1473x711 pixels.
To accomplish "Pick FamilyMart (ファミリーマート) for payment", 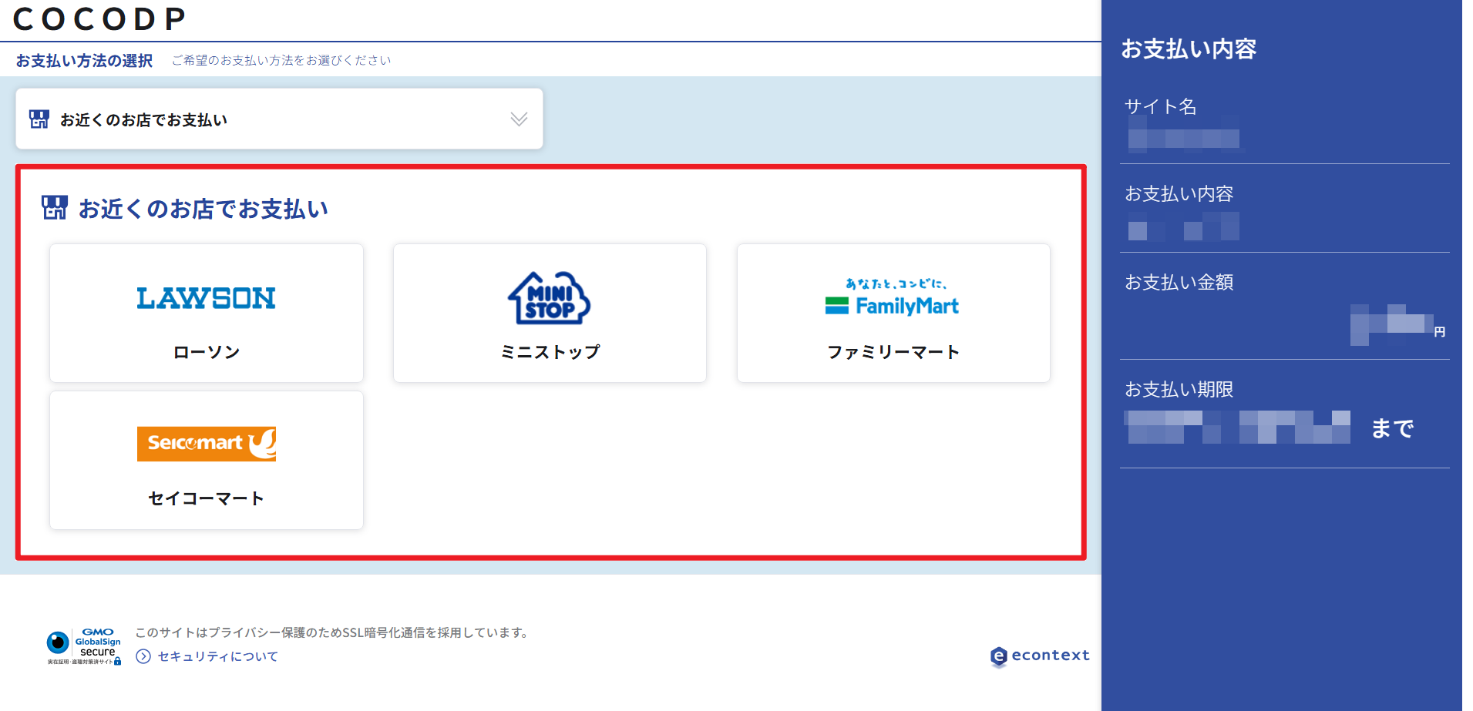I will [893, 314].
